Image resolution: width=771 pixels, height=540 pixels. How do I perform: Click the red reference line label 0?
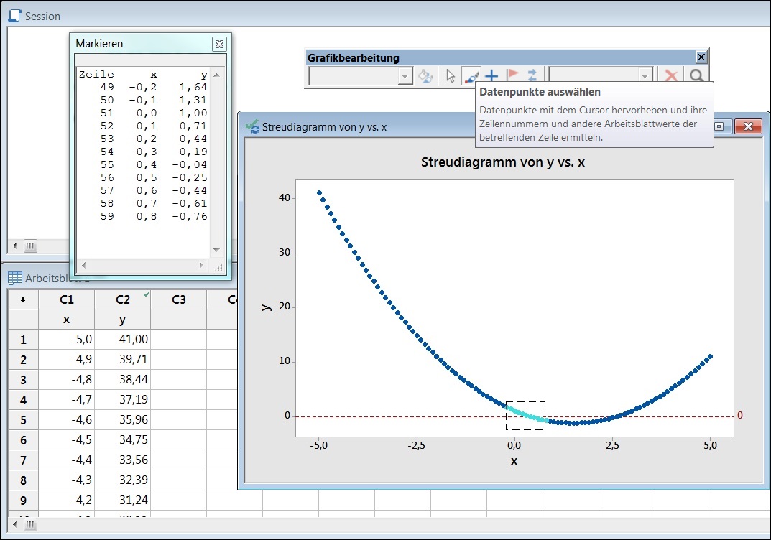click(x=739, y=415)
